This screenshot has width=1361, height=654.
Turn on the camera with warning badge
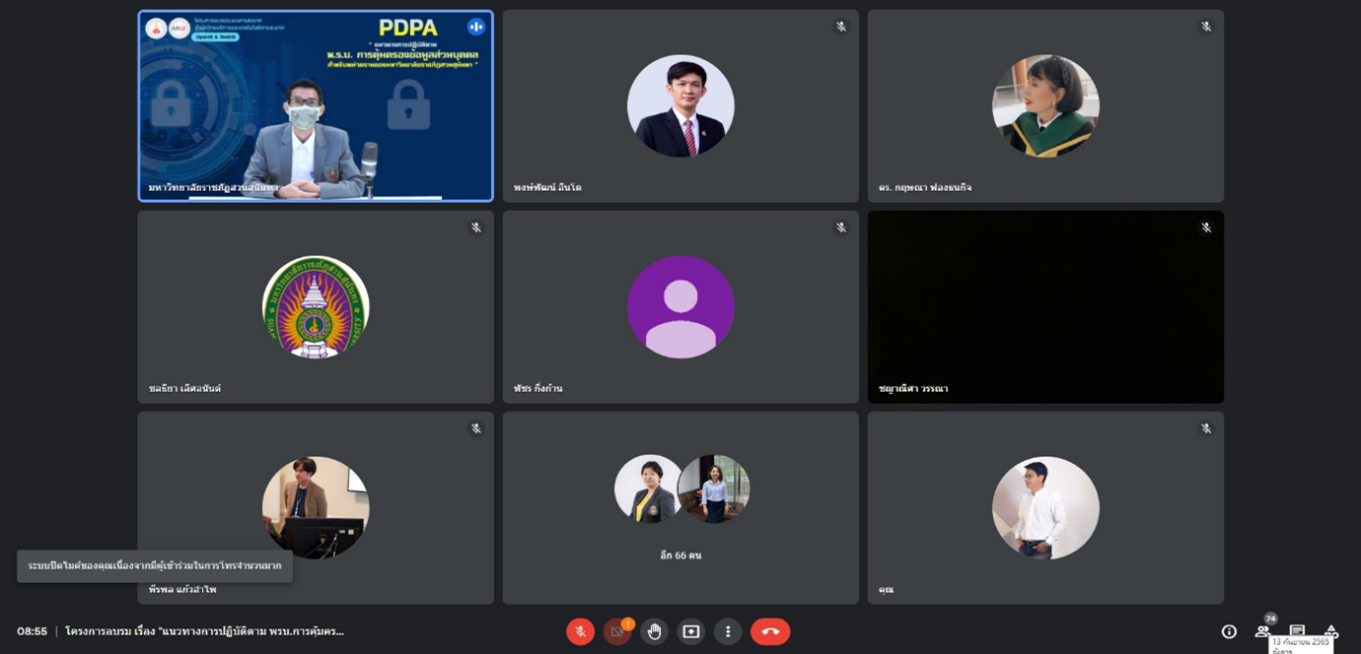616,631
